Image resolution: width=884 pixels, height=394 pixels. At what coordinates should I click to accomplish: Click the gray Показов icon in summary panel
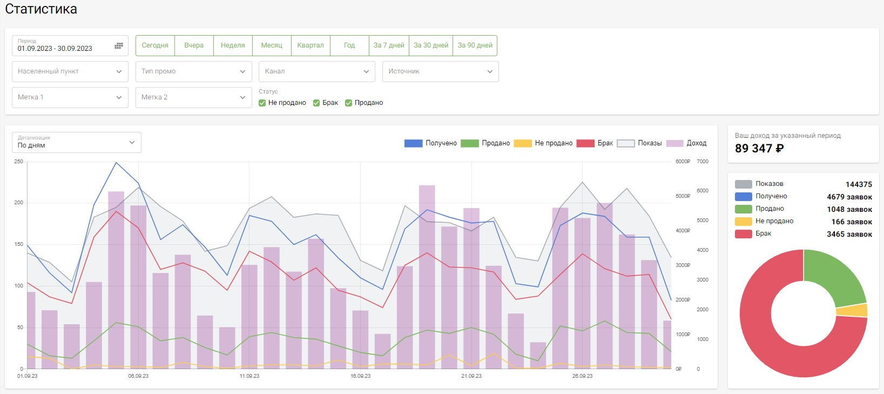click(x=743, y=184)
